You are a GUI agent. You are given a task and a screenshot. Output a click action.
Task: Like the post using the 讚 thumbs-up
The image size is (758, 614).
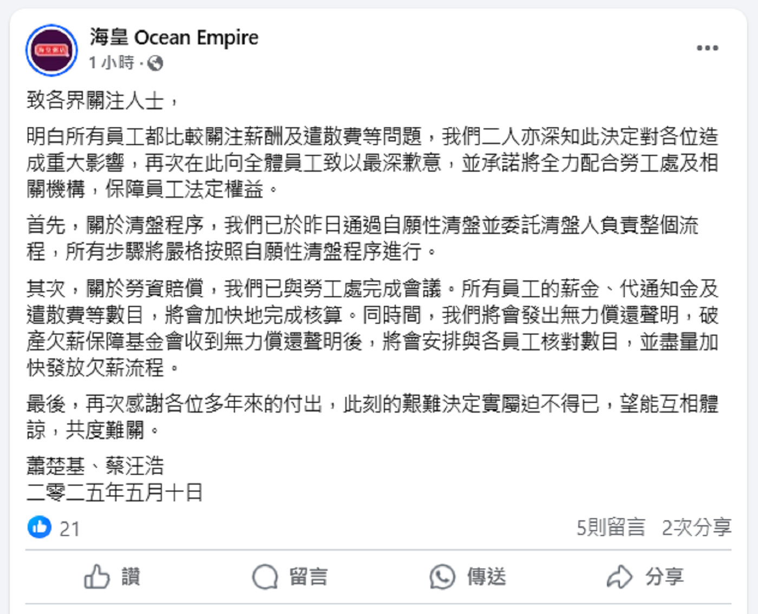[112, 577]
